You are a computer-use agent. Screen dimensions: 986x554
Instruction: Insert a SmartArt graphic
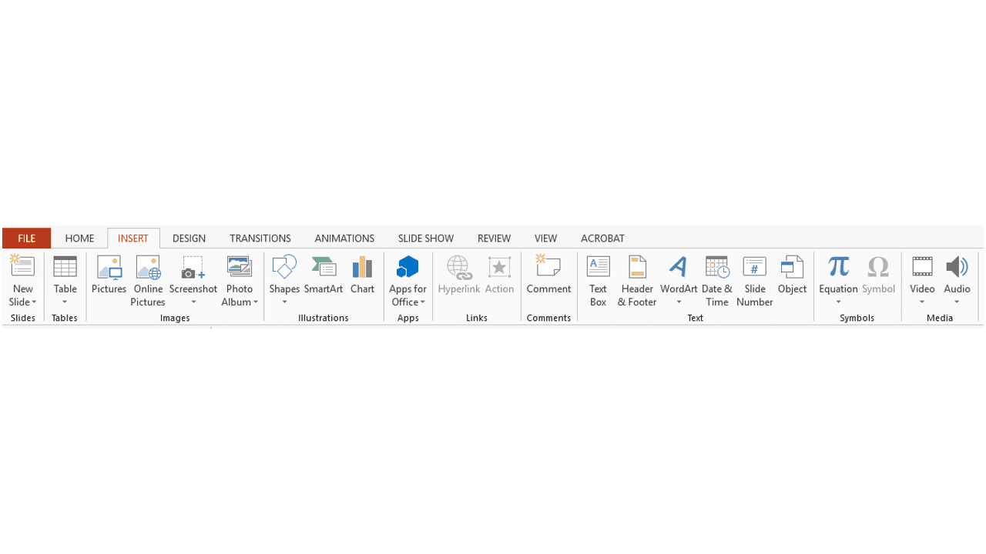point(324,279)
